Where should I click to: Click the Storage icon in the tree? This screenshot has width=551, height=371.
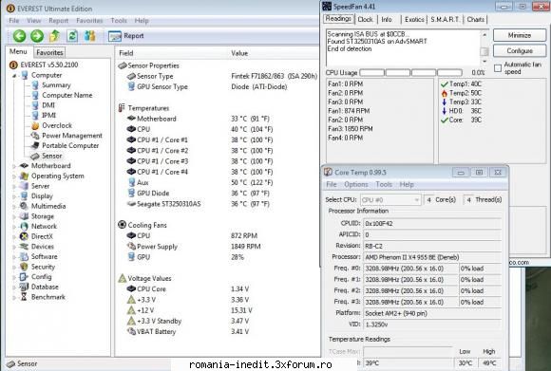(x=24, y=216)
